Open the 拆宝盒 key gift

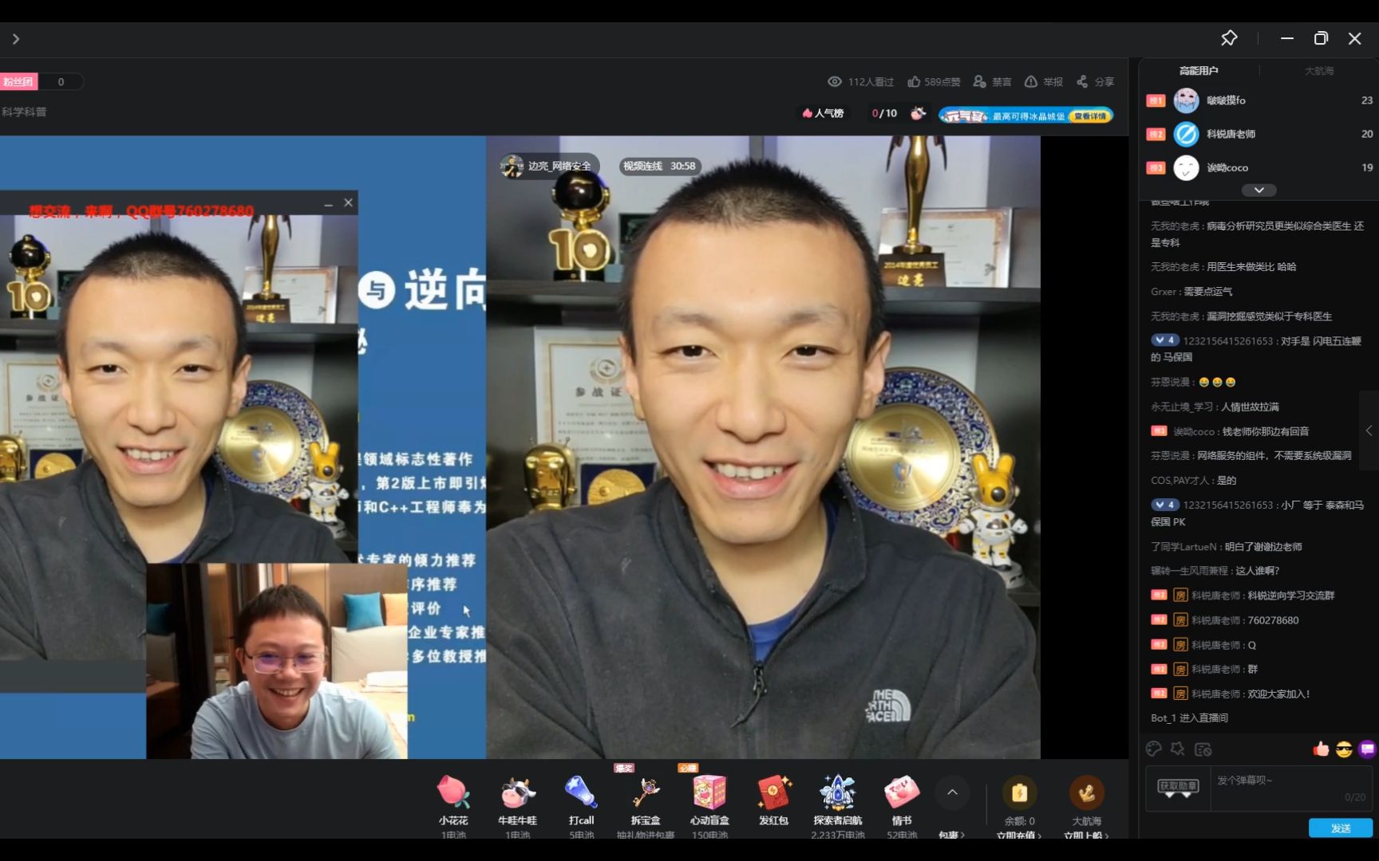[x=646, y=793]
